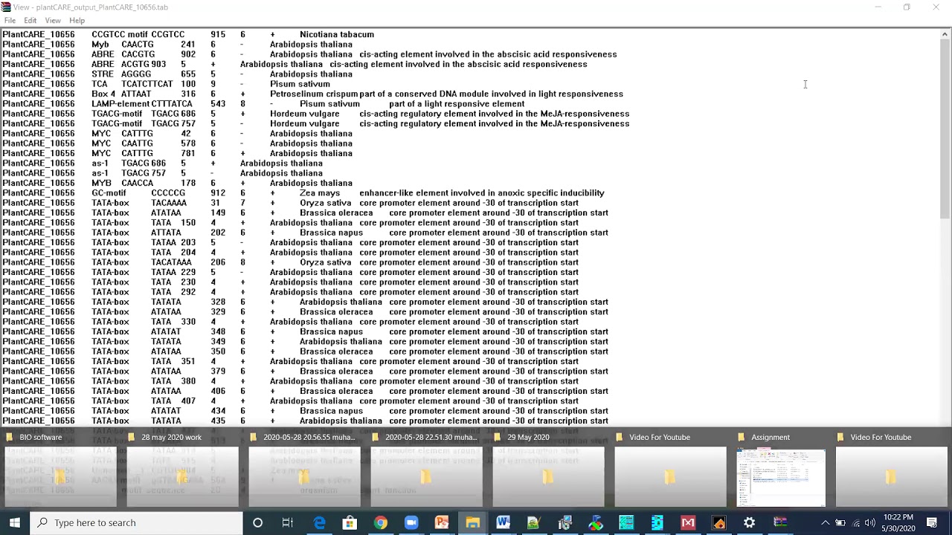Image resolution: width=952 pixels, height=535 pixels.
Task: Open the Help menu
Action: click(77, 20)
